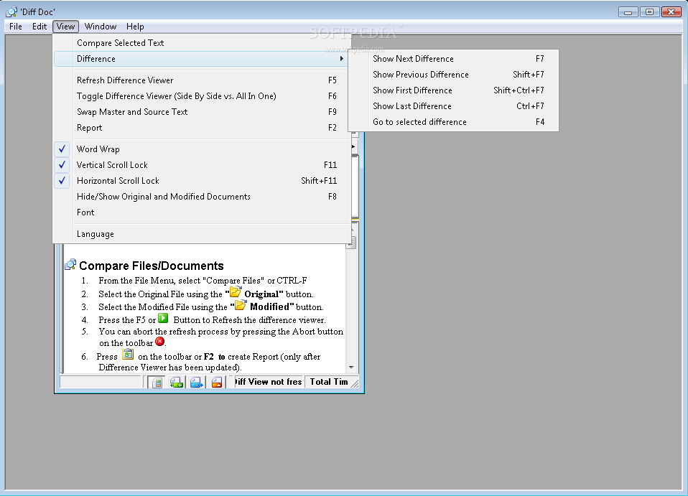Viewport: 688px width, 496px height.
Task: Open the File menu
Action: [x=16, y=27]
